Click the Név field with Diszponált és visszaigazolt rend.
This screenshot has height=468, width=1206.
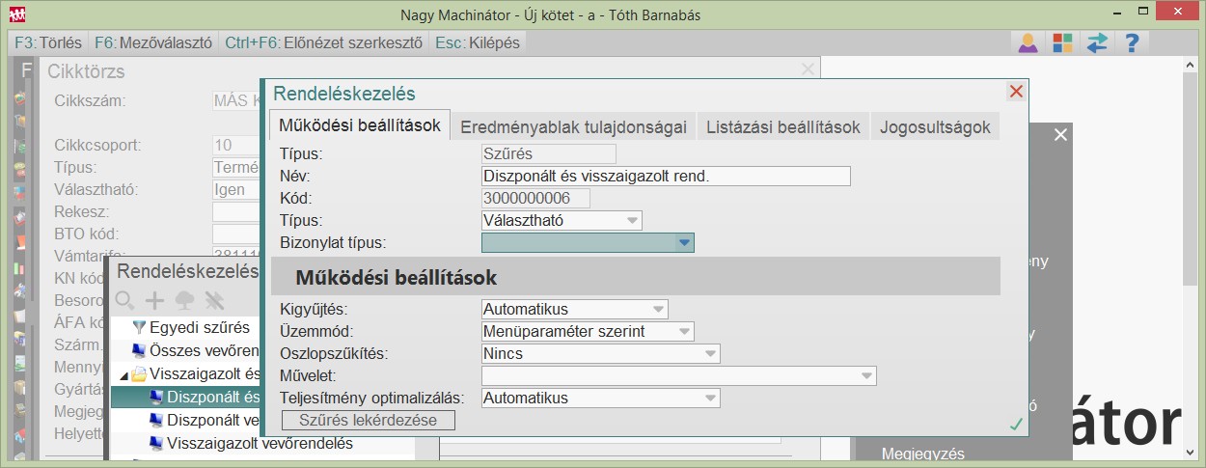[666, 176]
